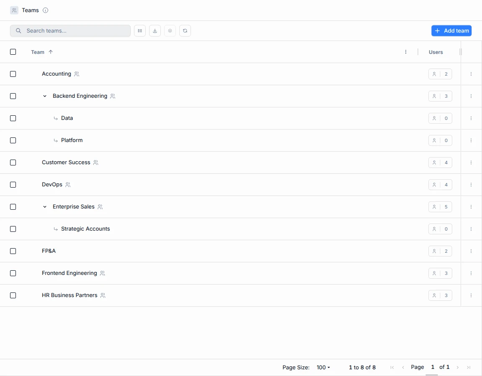
Task: Select the Platform row checkbox
Action: click(13, 140)
